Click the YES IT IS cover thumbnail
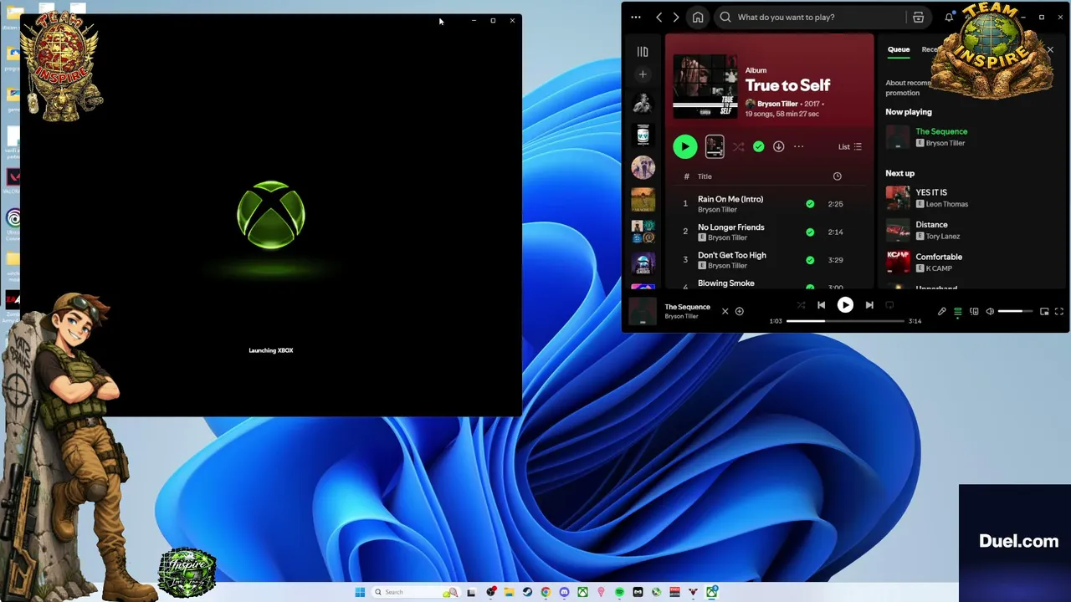This screenshot has width=1071, height=602. click(898, 197)
